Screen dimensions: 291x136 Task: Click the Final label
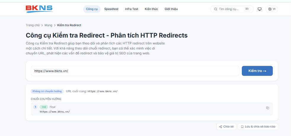[52, 107]
